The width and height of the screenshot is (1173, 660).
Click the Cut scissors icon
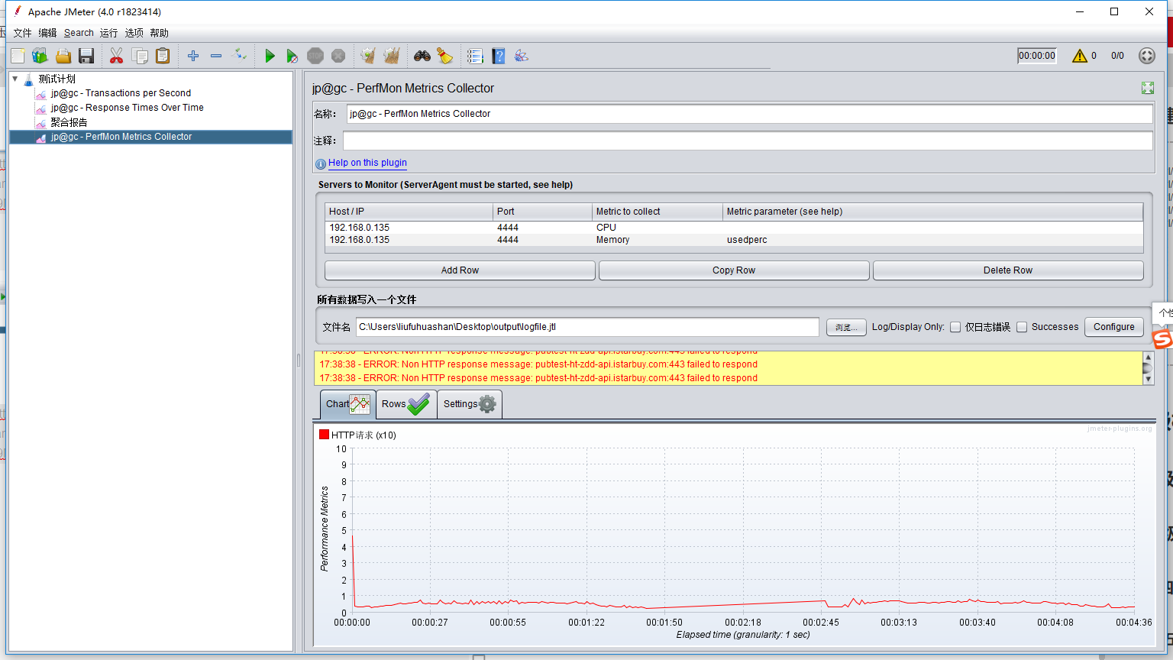pos(116,56)
